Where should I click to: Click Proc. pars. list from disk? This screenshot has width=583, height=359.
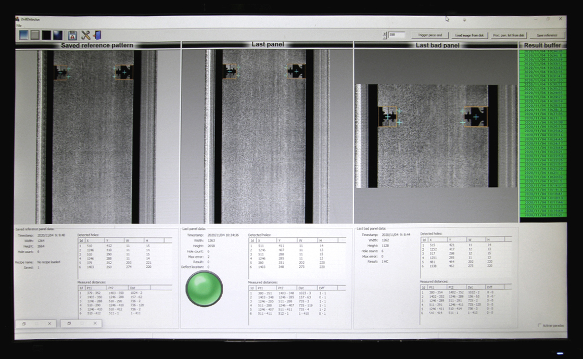509,35
